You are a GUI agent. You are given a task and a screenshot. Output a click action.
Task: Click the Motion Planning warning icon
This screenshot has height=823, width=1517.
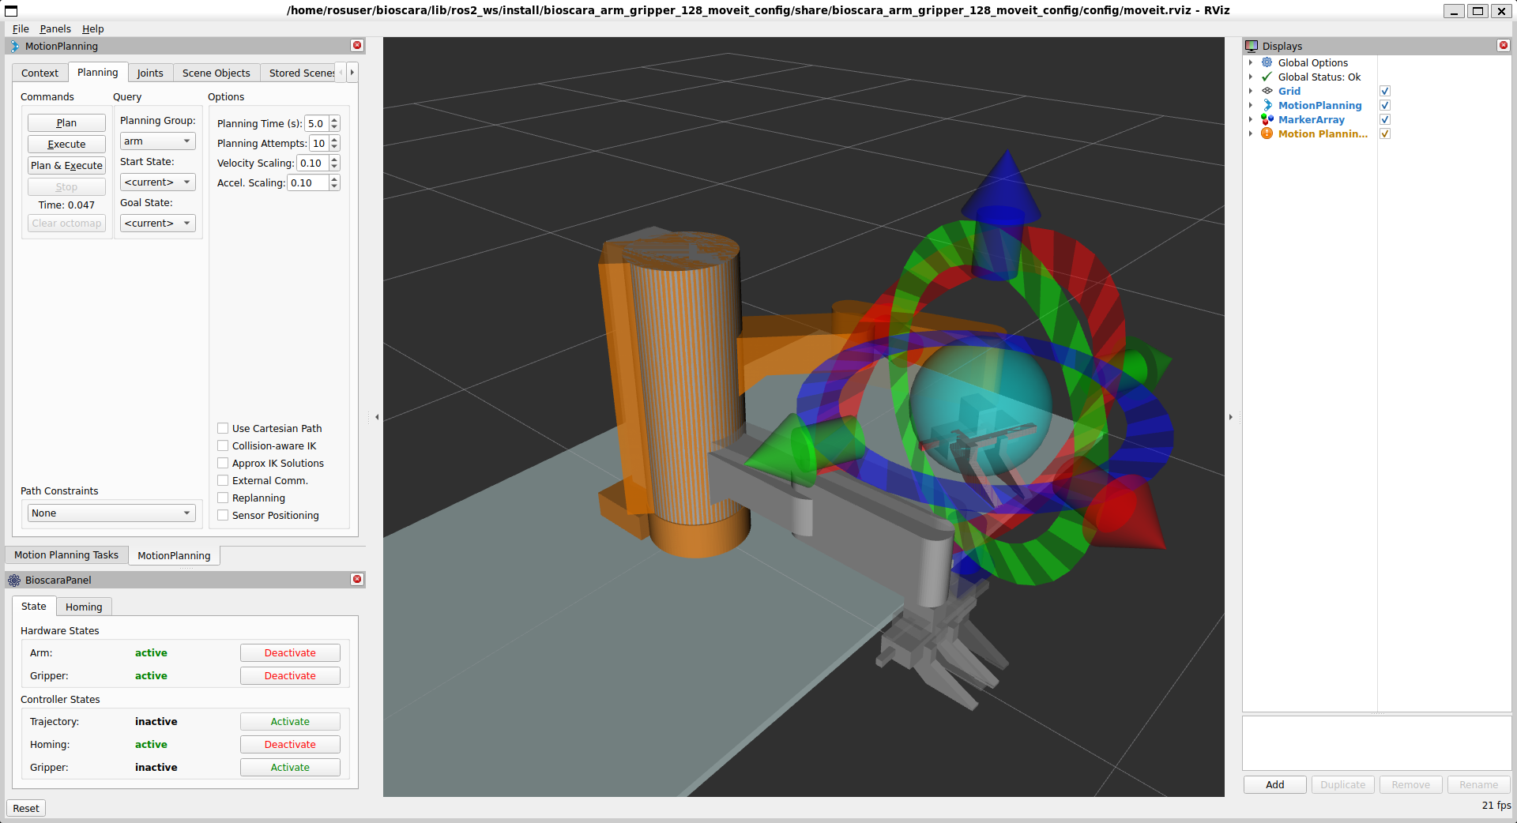click(x=1267, y=133)
